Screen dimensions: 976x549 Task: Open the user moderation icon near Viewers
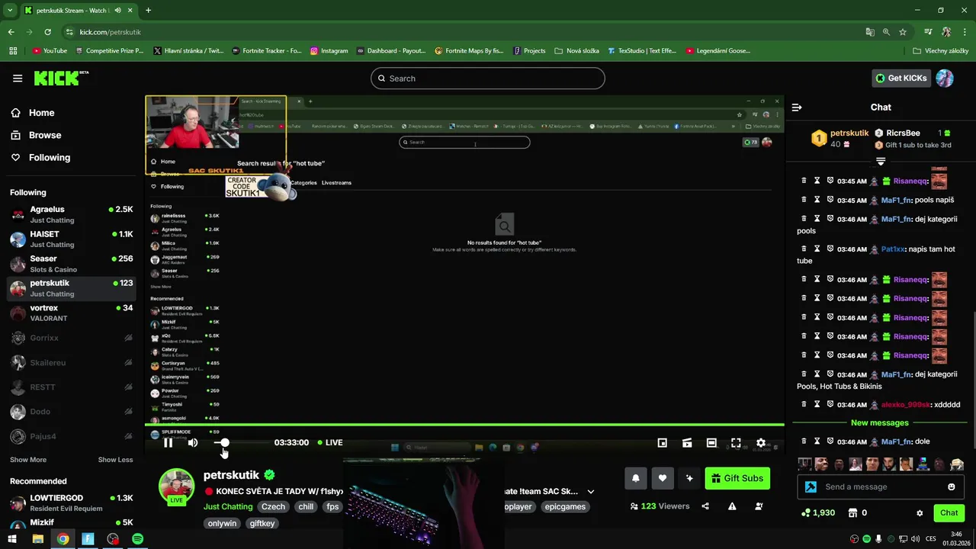(759, 506)
